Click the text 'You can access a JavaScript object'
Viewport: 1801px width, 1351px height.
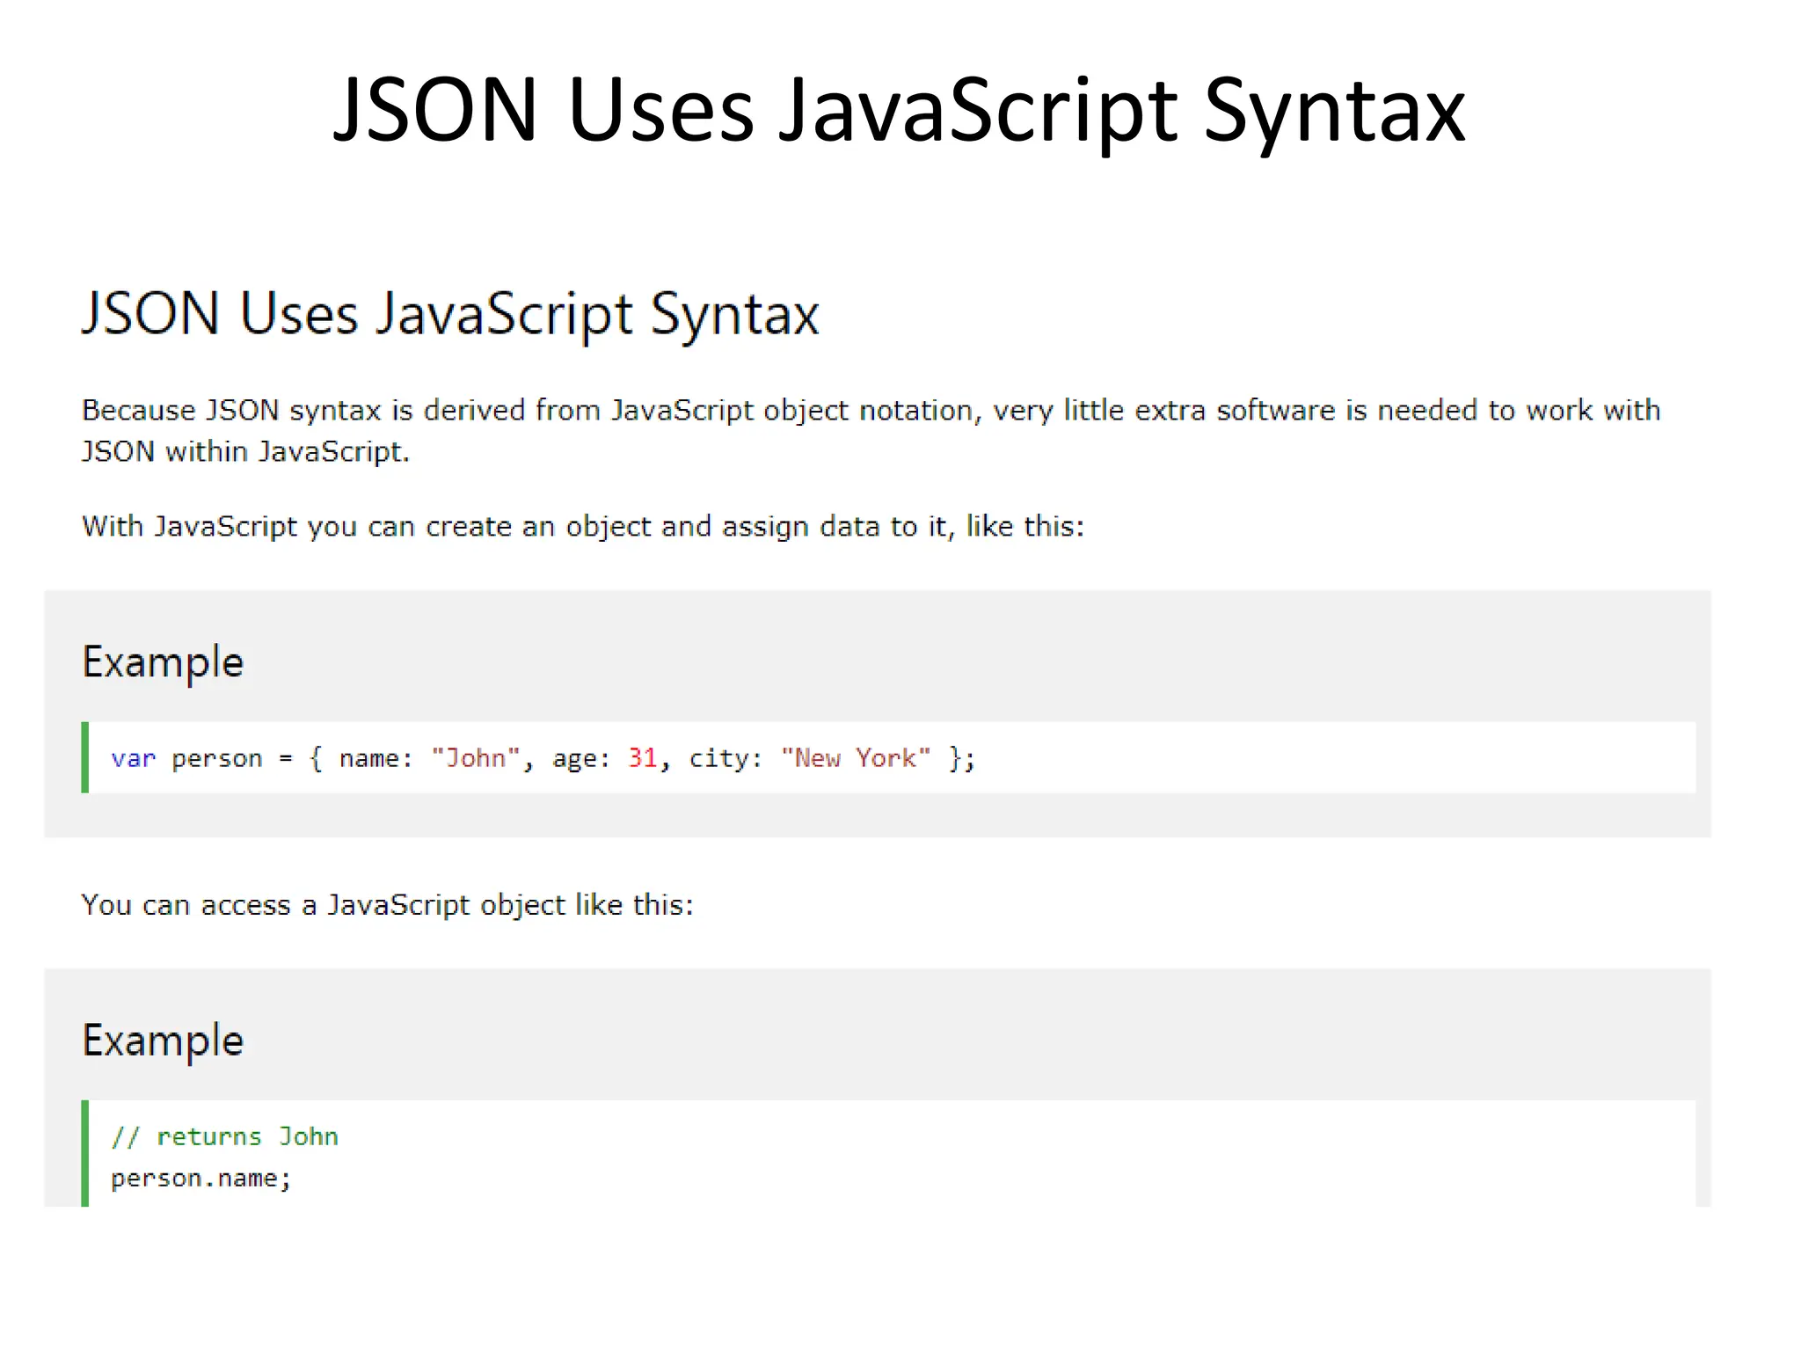[388, 905]
